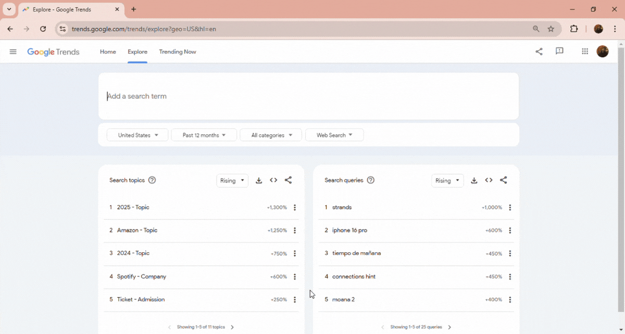
Task: Change Rising filter for Search queries
Action: 447,181
